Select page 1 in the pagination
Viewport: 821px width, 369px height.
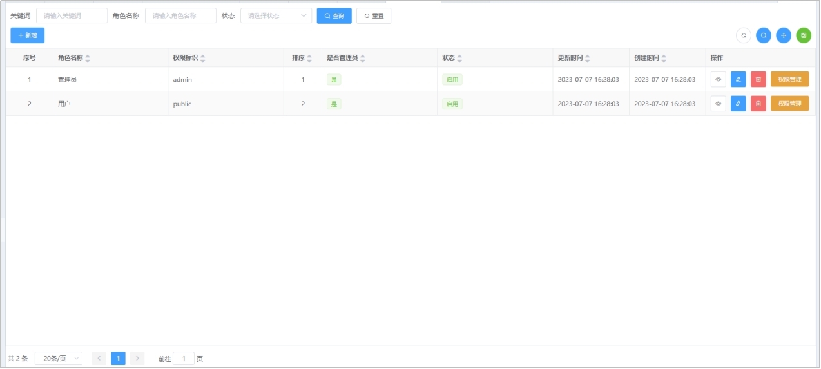click(x=118, y=359)
